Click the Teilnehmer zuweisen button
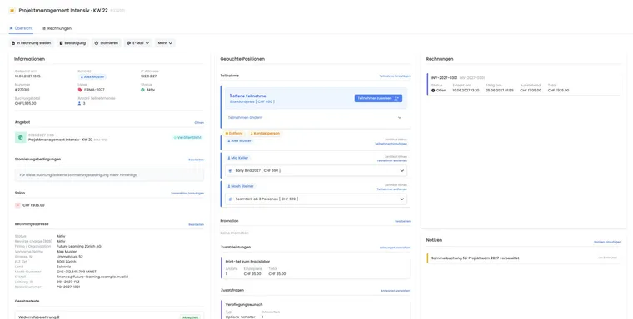The width and height of the screenshot is (633, 319). (x=378, y=98)
